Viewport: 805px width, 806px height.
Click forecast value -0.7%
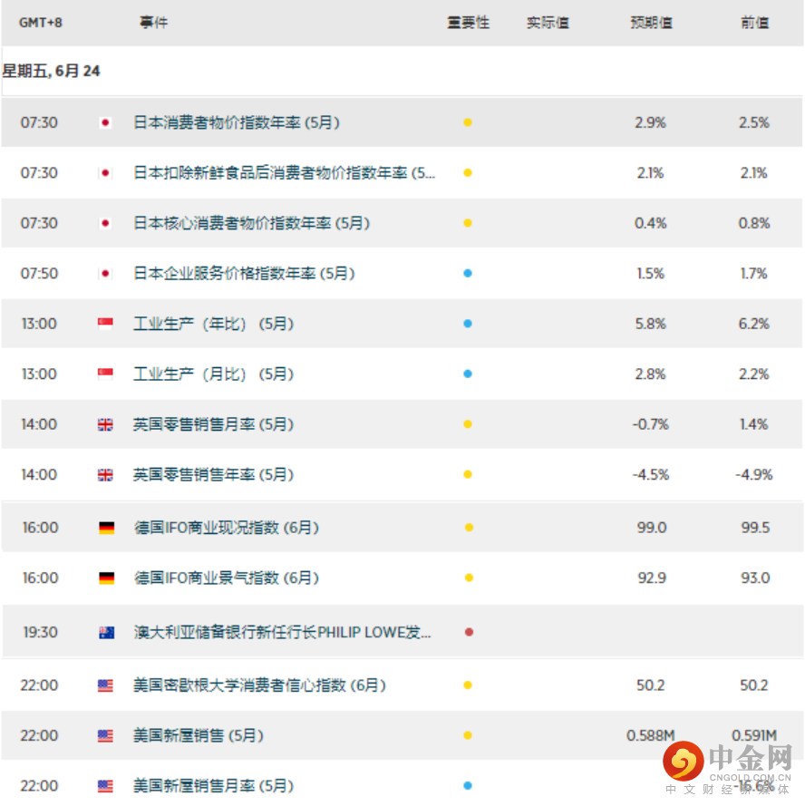tap(650, 424)
